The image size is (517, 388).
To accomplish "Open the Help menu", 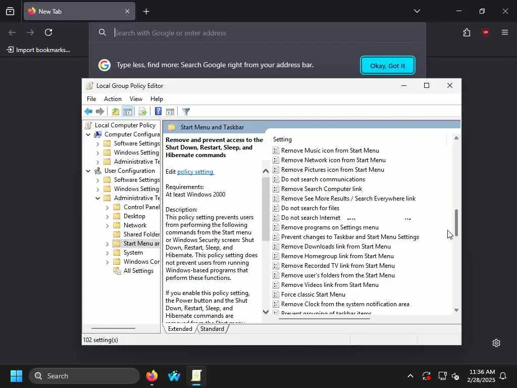I will coord(157,99).
